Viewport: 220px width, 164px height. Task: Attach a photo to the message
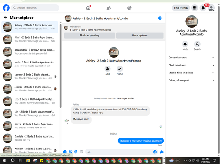(70, 152)
